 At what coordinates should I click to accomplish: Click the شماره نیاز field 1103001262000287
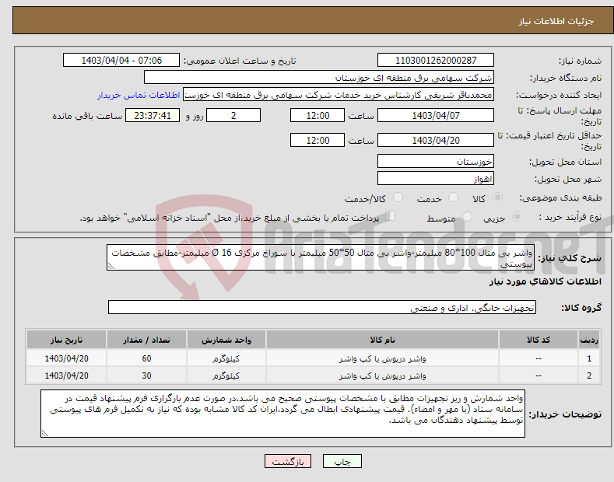(x=436, y=61)
